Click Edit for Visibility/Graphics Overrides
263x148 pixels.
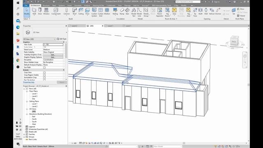tap(53, 55)
